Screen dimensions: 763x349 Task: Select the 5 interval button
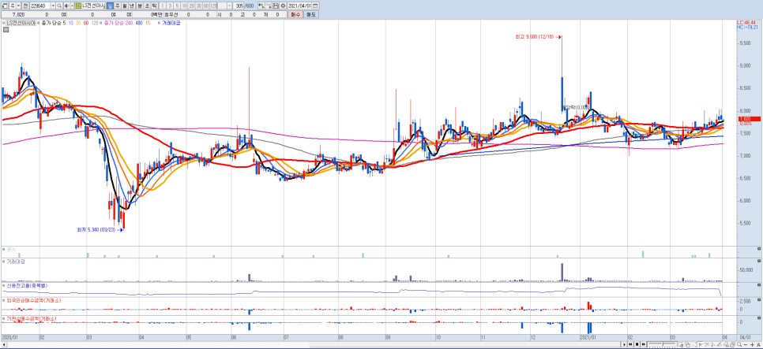tap(177, 6)
